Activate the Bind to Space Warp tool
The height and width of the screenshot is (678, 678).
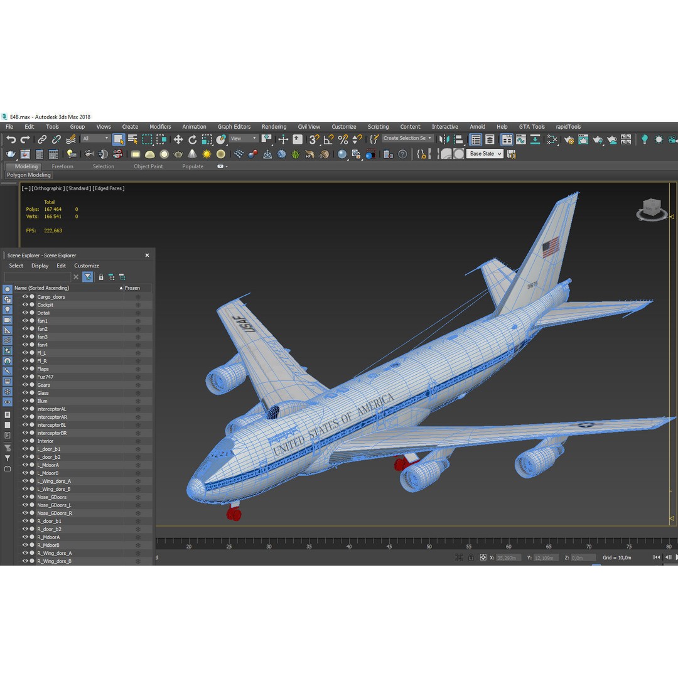coord(71,139)
